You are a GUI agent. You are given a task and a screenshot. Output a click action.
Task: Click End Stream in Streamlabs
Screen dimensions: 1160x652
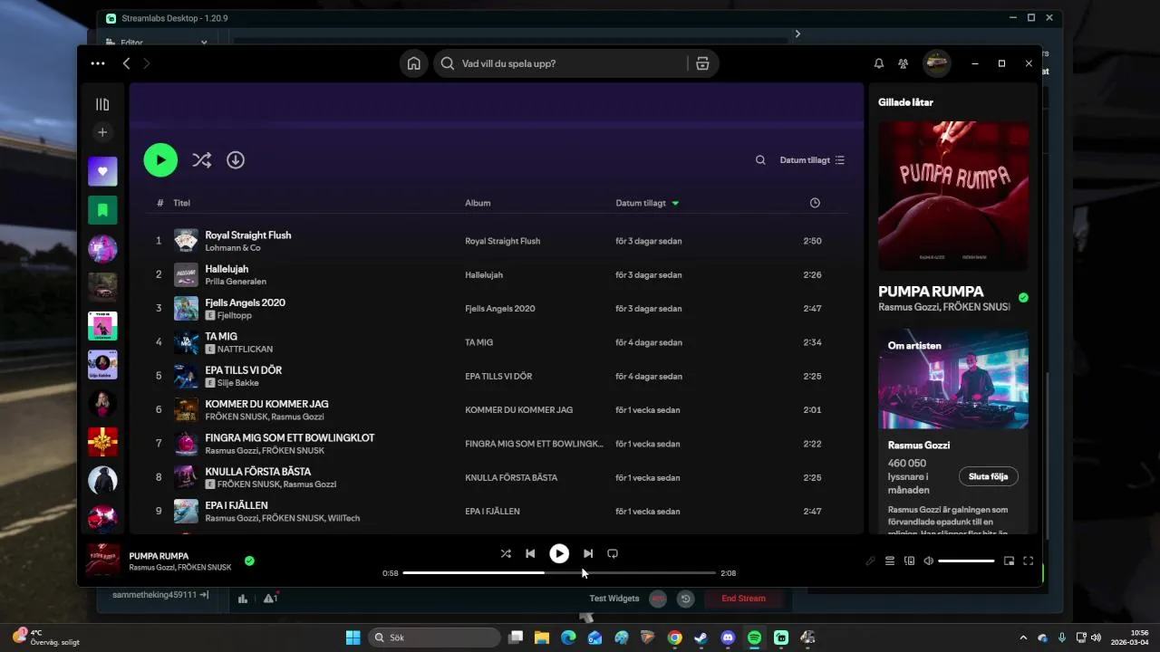pyautogui.click(x=743, y=599)
